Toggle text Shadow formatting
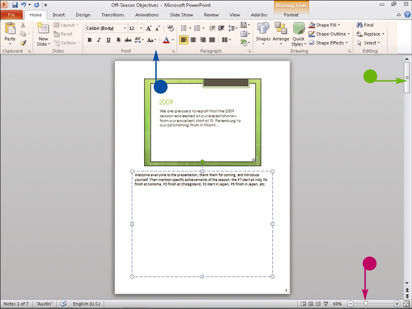 (118, 40)
